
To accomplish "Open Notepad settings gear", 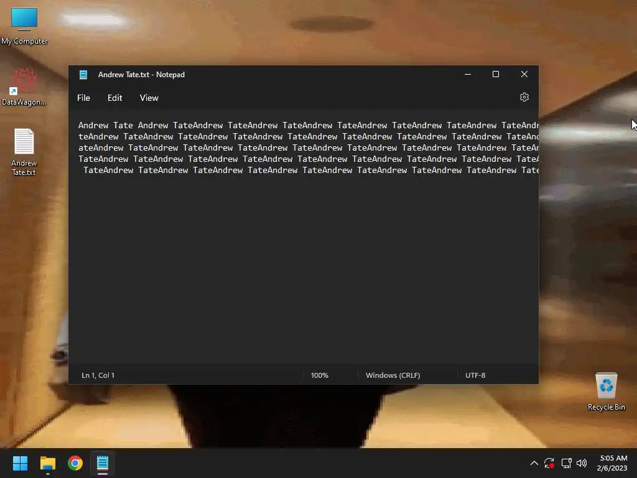I will tap(524, 98).
